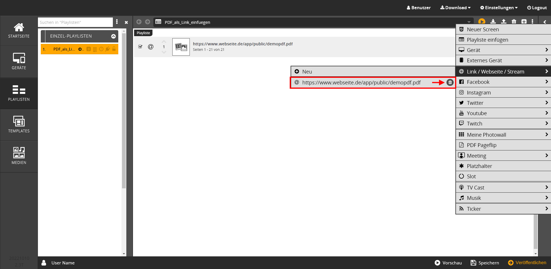Open Templates from the left sidebar
551x269 pixels.
[19, 125]
